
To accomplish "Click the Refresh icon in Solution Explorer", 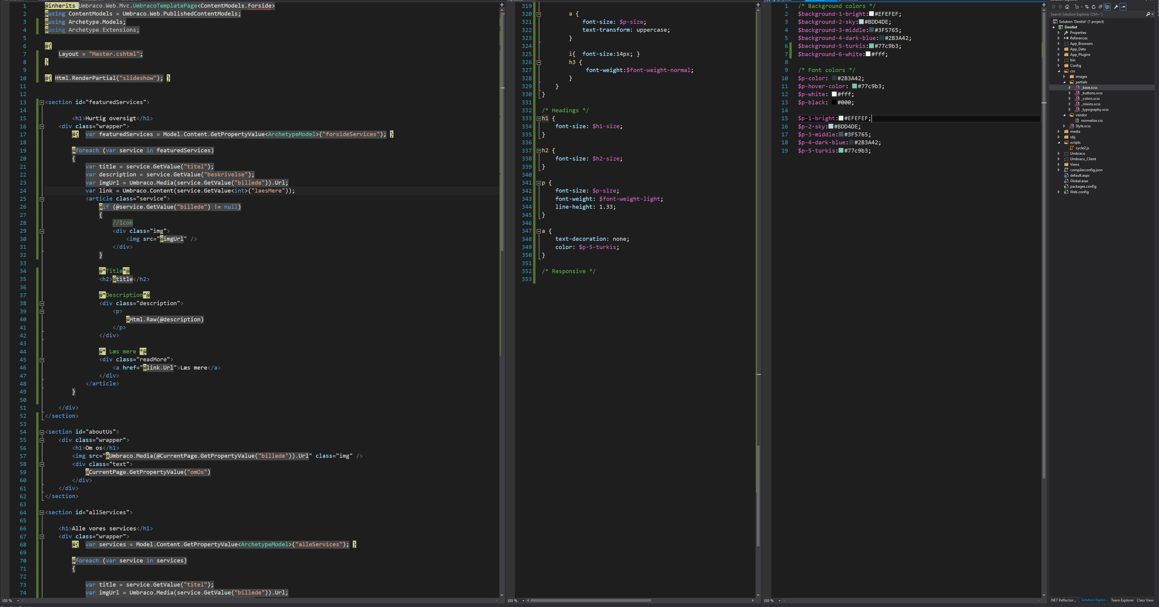I will 1094,7.
